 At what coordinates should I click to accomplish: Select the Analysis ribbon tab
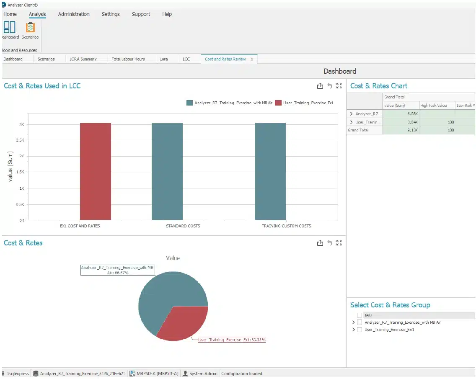pyautogui.click(x=37, y=14)
